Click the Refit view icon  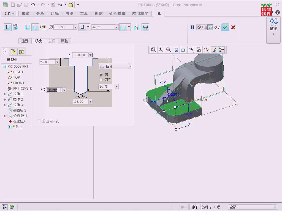click(x=154, y=50)
